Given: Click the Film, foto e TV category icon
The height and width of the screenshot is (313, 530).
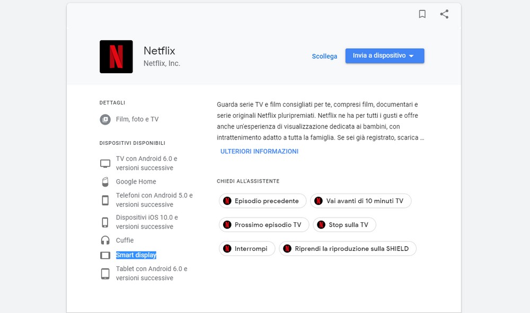Looking at the screenshot, I should tap(105, 119).
